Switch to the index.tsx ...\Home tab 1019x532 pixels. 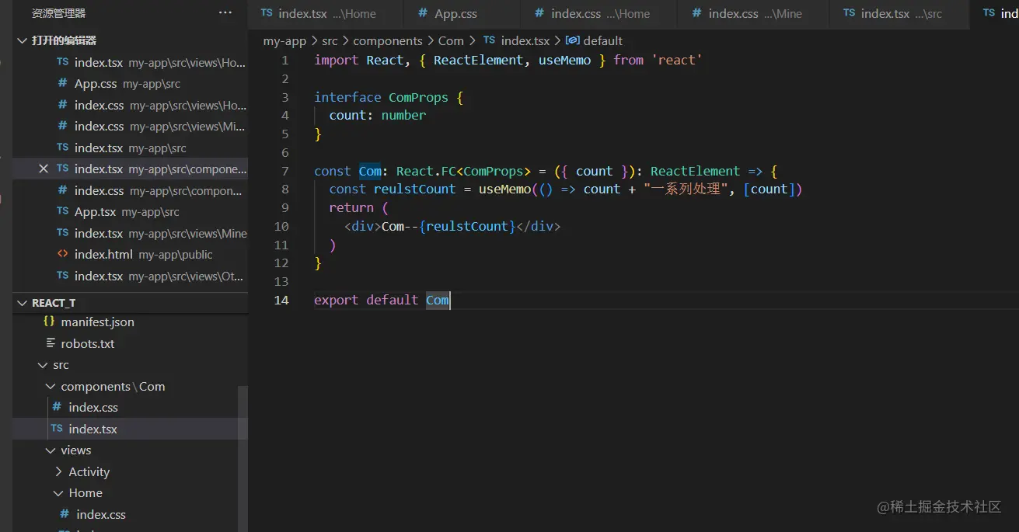[x=326, y=13]
